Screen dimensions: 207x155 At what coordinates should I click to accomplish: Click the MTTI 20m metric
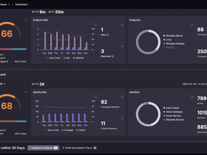click(x=56, y=12)
